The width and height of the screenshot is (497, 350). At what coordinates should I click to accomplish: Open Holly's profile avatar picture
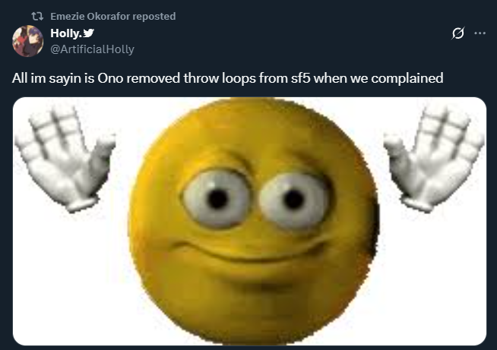coord(27,41)
